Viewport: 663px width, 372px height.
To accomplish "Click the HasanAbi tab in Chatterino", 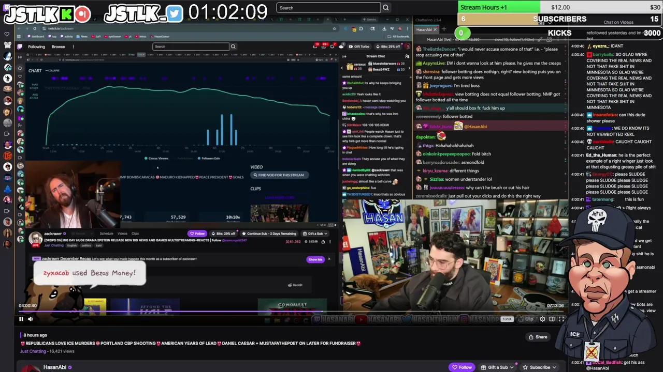I will point(427,29).
